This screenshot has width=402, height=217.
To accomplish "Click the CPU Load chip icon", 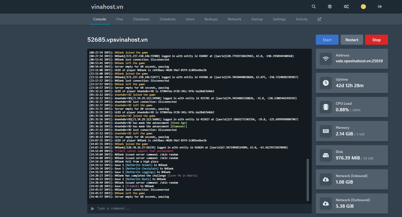I will (x=326, y=107).
